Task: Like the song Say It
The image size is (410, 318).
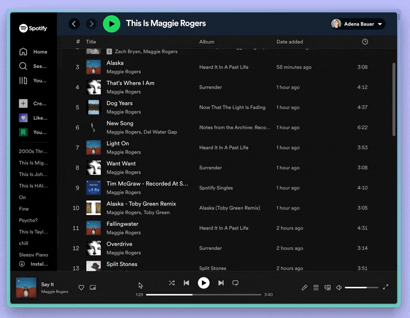Action: pyautogui.click(x=81, y=288)
